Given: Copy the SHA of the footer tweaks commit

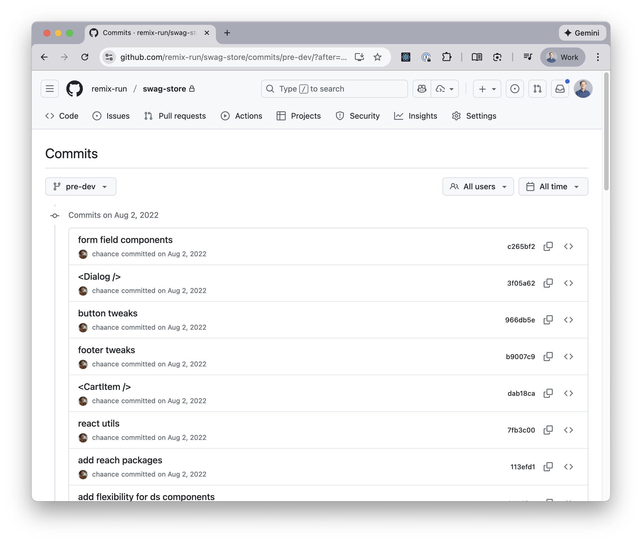Looking at the screenshot, I should [548, 357].
